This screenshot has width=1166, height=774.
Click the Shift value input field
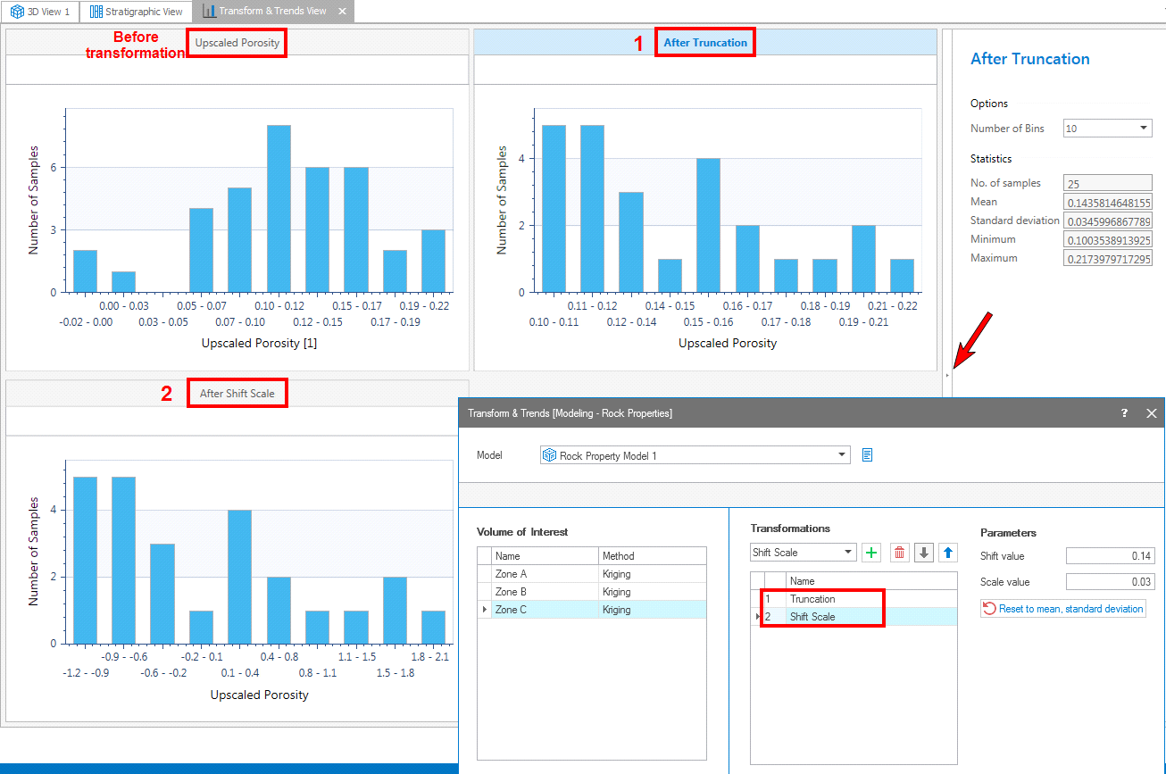click(x=1110, y=556)
